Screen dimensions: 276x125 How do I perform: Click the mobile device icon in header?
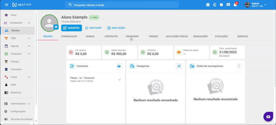tap(215, 5)
